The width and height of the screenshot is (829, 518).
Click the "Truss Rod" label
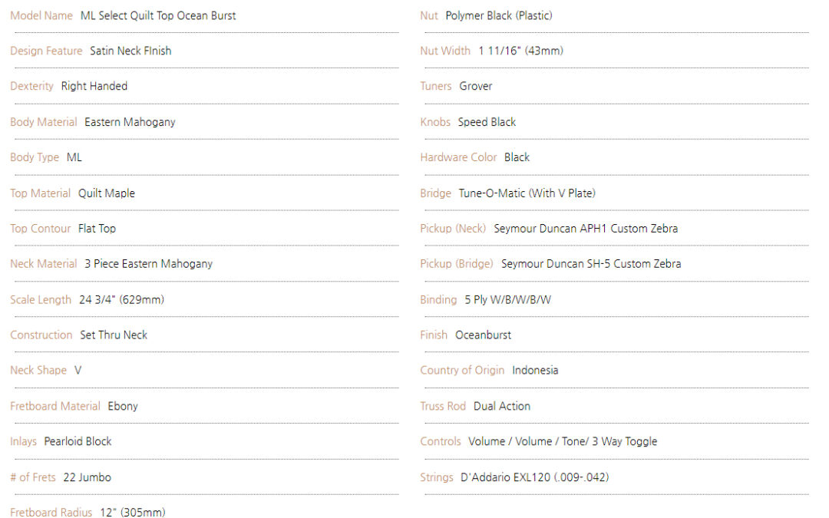coord(443,407)
